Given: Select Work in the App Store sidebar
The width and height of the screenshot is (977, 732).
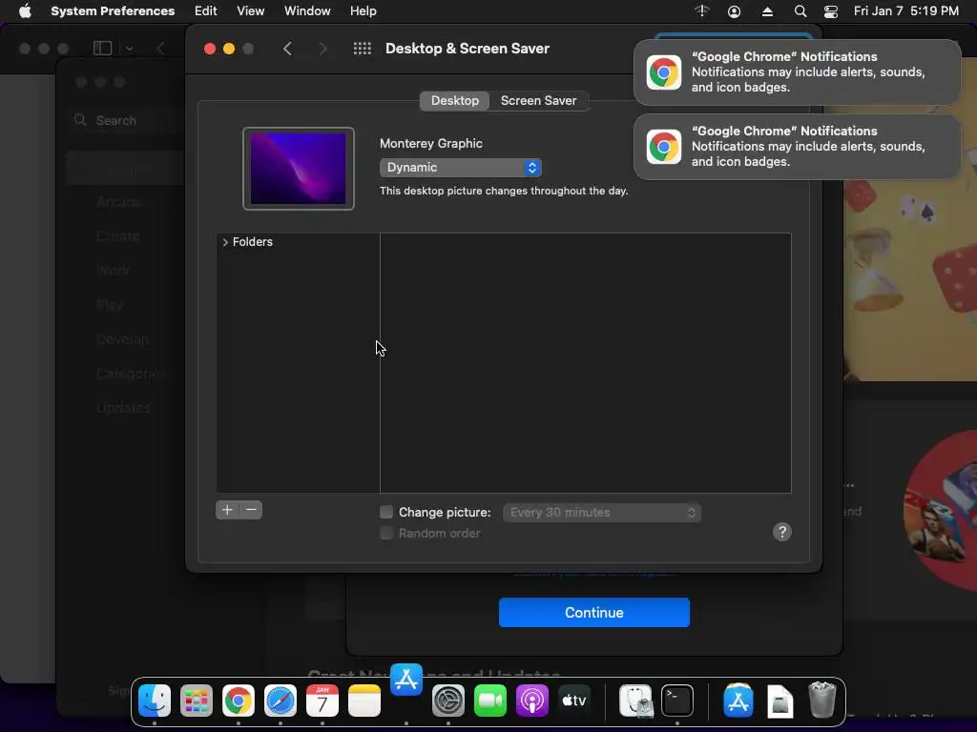Looking at the screenshot, I should pyautogui.click(x=114, y=271).
